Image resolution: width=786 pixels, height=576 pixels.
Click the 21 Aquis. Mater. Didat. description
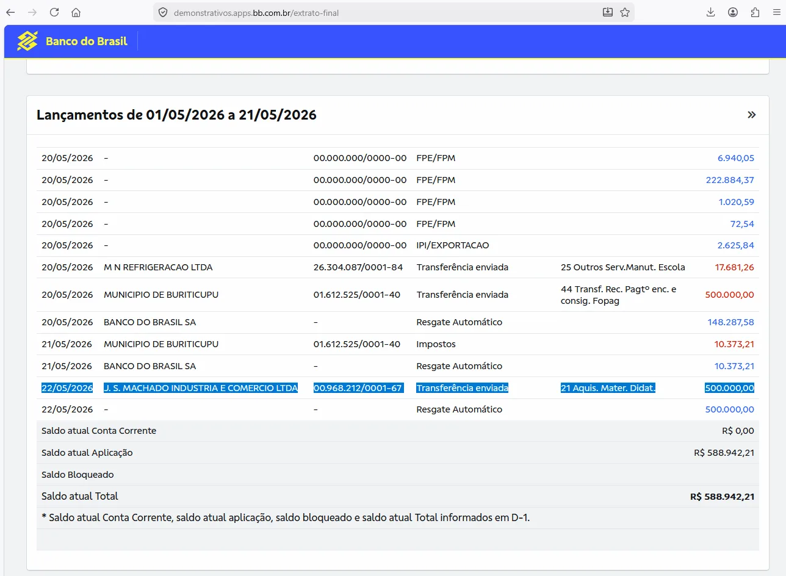608,388
